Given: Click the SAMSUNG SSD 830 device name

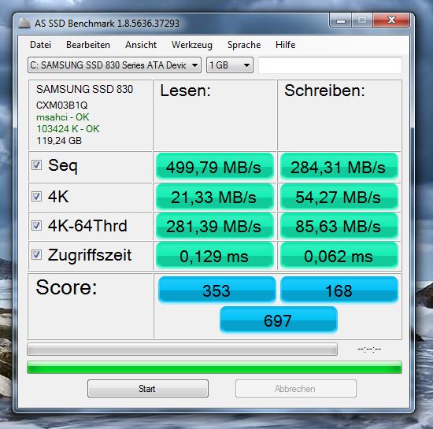Looking at the screenshot, I should (84, 89).
